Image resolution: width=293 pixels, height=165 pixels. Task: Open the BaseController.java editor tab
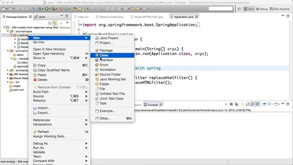110,17
